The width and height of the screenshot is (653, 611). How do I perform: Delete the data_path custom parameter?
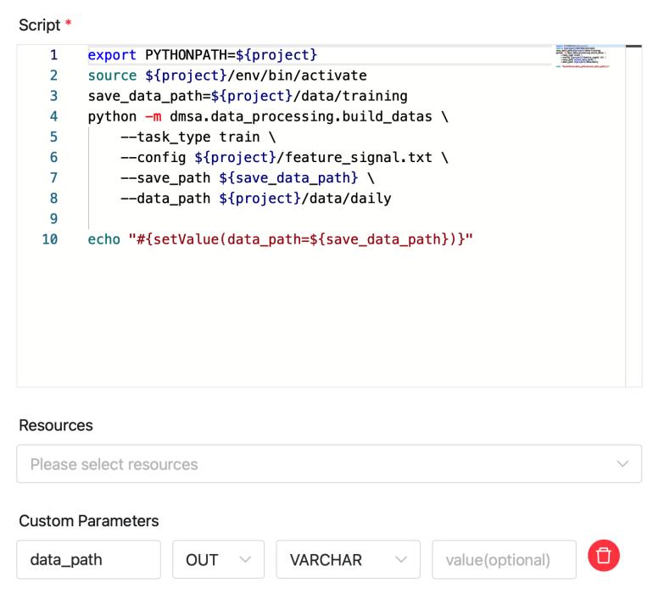[603, 557]
